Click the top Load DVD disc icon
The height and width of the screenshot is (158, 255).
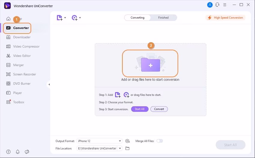(74, 18)
